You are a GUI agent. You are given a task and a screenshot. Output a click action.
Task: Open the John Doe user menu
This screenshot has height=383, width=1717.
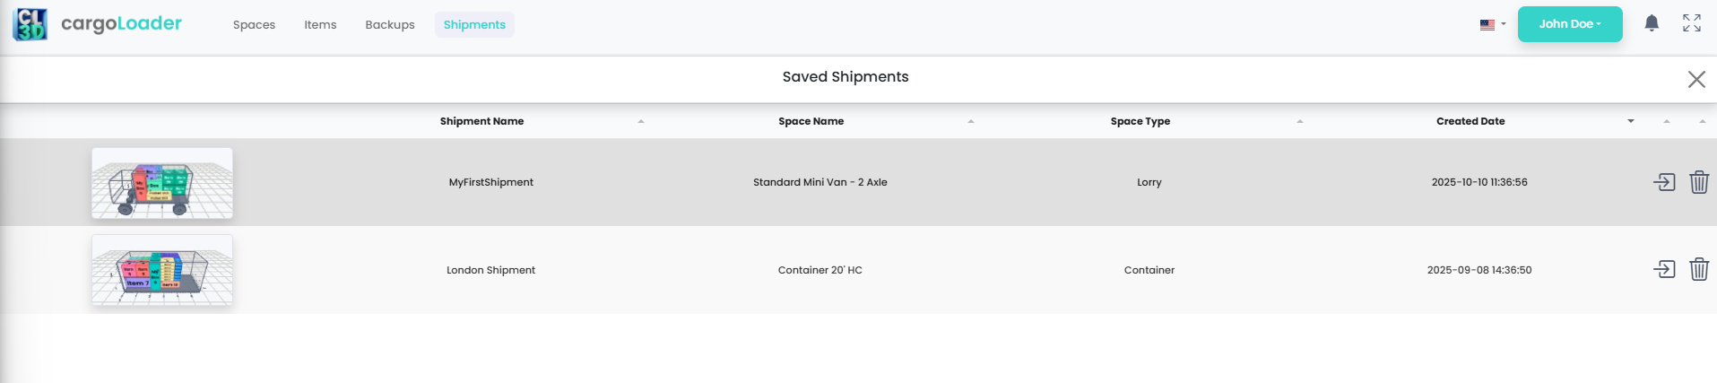pos(1570,24)
